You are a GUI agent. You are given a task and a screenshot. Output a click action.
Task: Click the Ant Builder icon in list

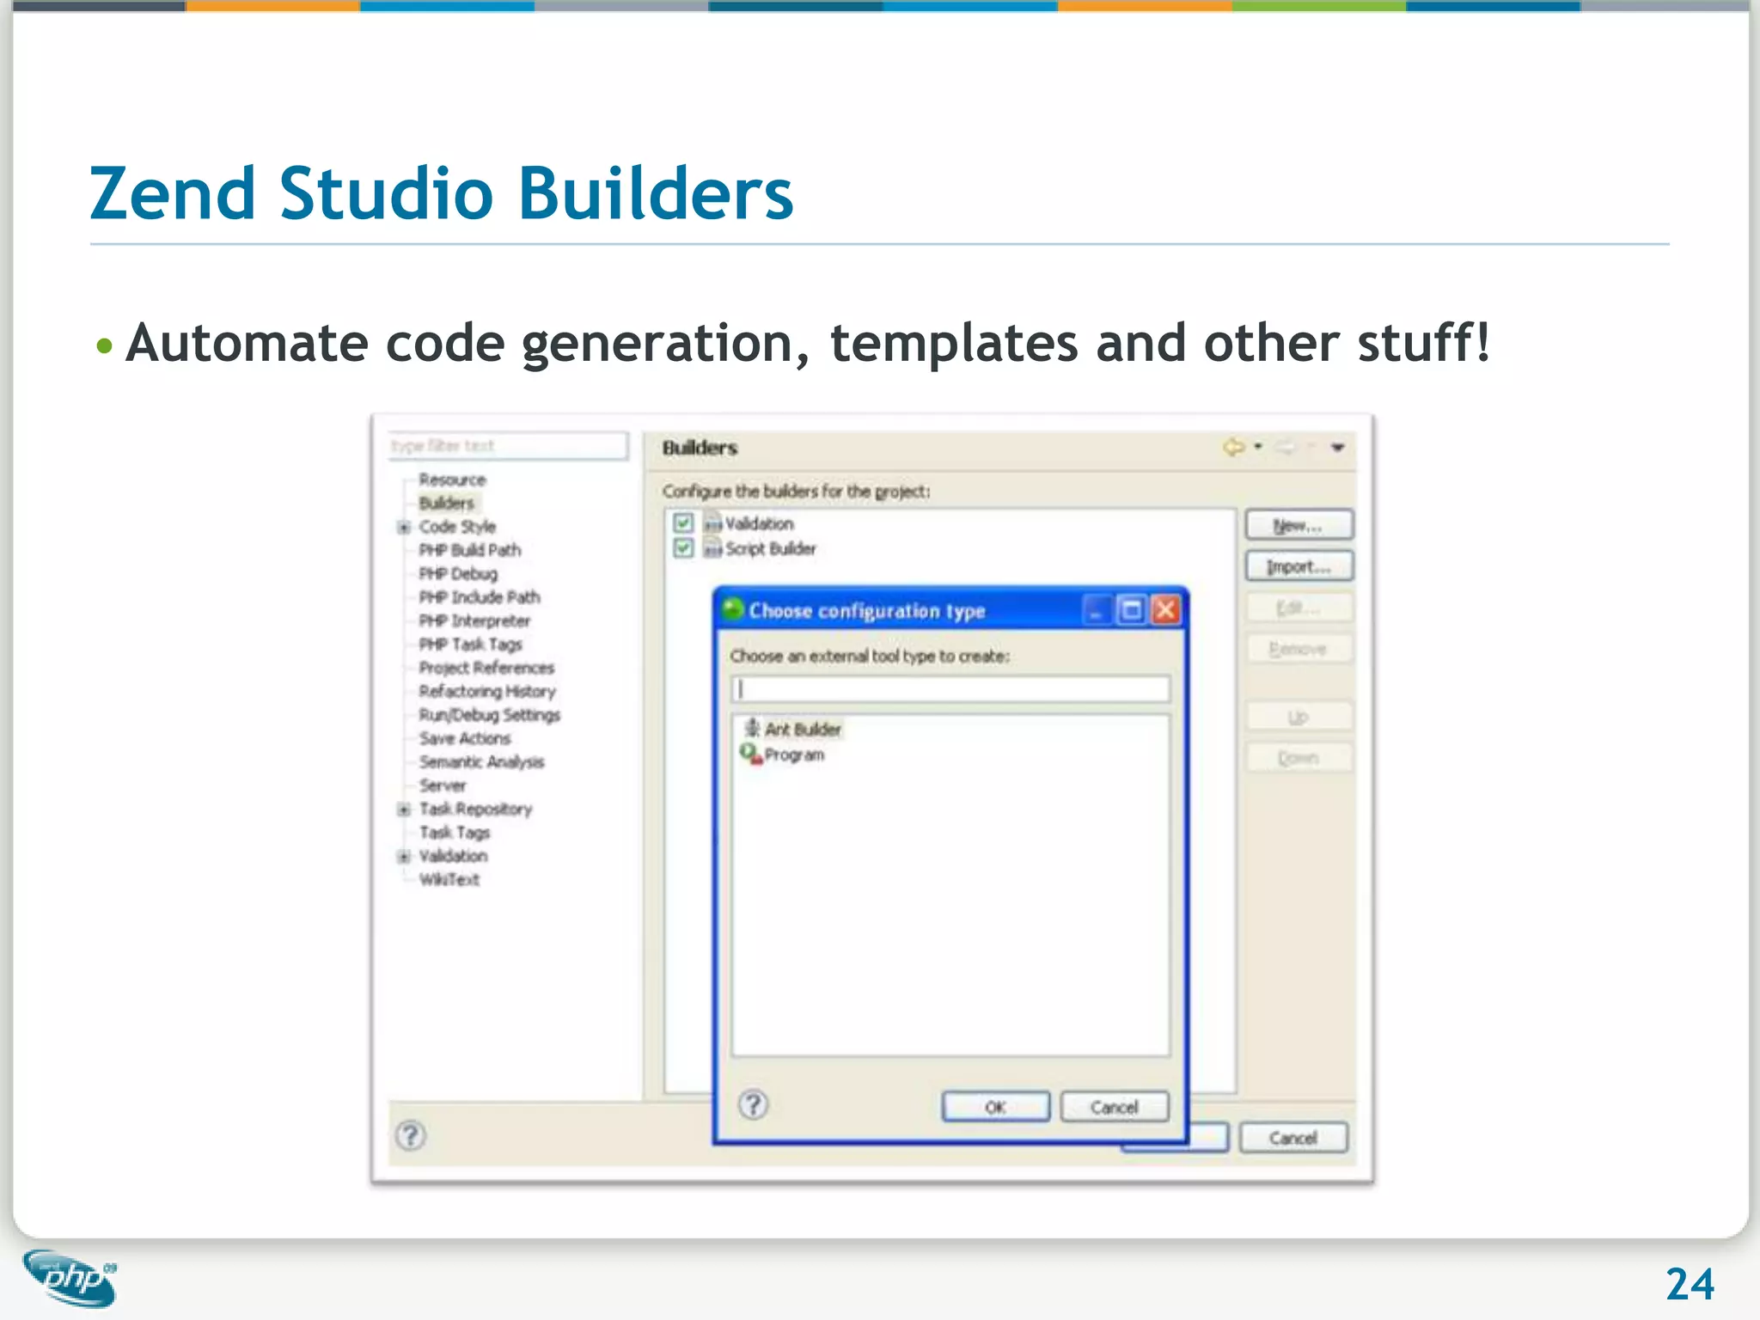tap(752, 728)
